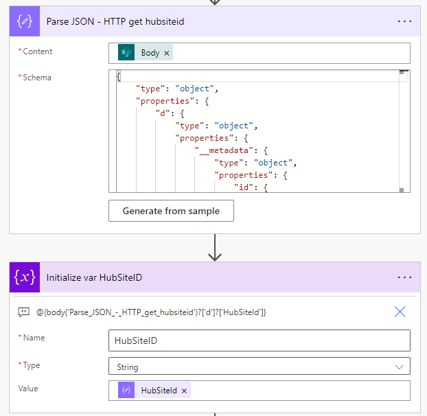Open the Initialize var HubSiteID ellipsis menu
This screenshot has height=416, width=427.
click(404, 277)
